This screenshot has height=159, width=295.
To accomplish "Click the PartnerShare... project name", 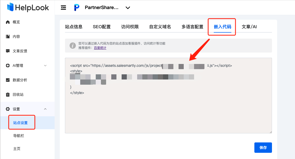I will (x=102, y=8).
